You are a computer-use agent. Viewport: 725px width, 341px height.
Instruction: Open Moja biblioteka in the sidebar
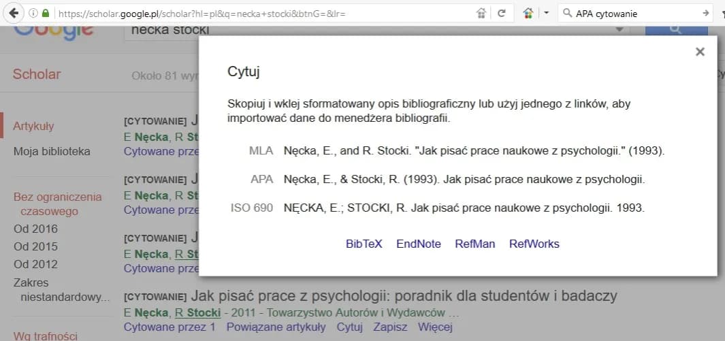tap(52, 151)
